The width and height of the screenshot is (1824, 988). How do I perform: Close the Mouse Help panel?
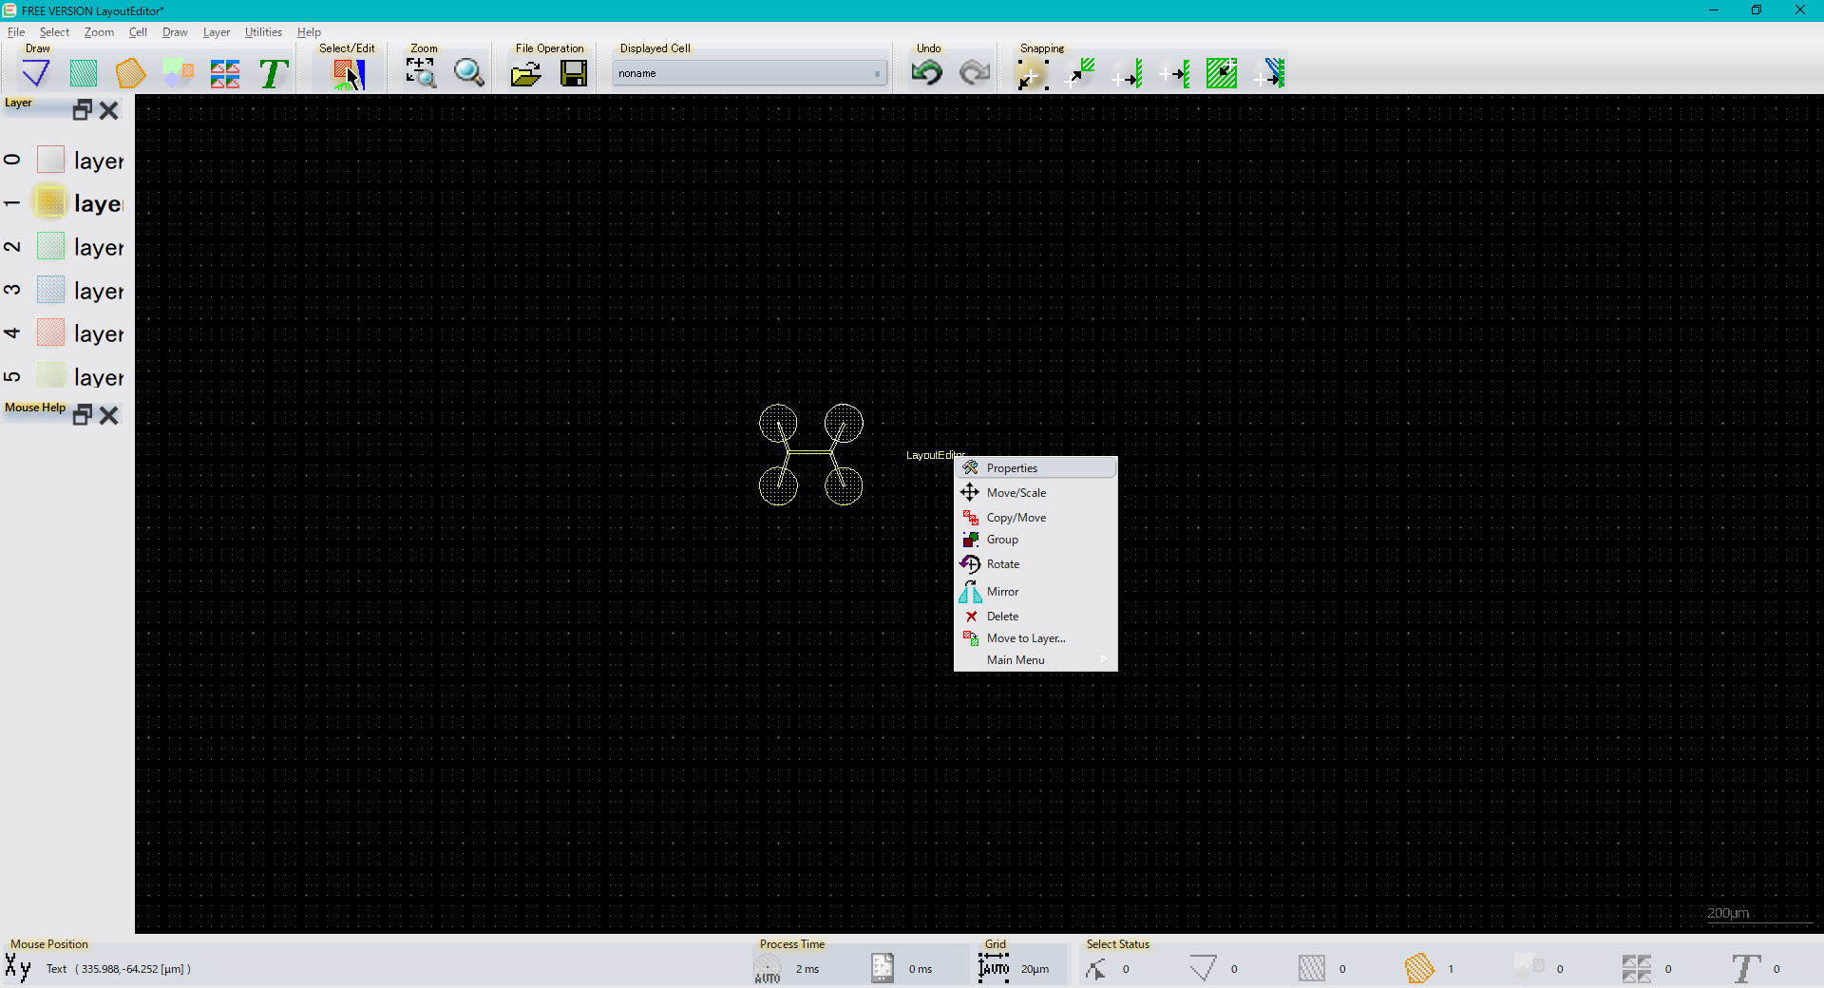coord(109,415)
